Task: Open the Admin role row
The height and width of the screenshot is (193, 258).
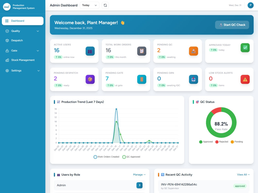Action: [100, 185]
